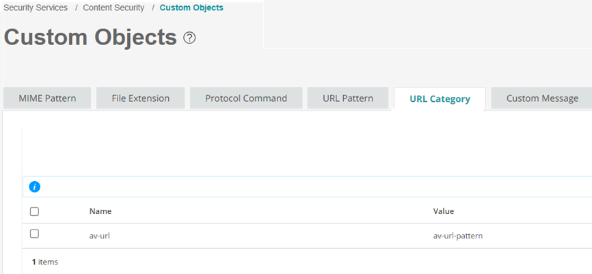Select the Protocol Command tab
The width and height of the screenshot is (592, 274).
[x=246, y=98]
